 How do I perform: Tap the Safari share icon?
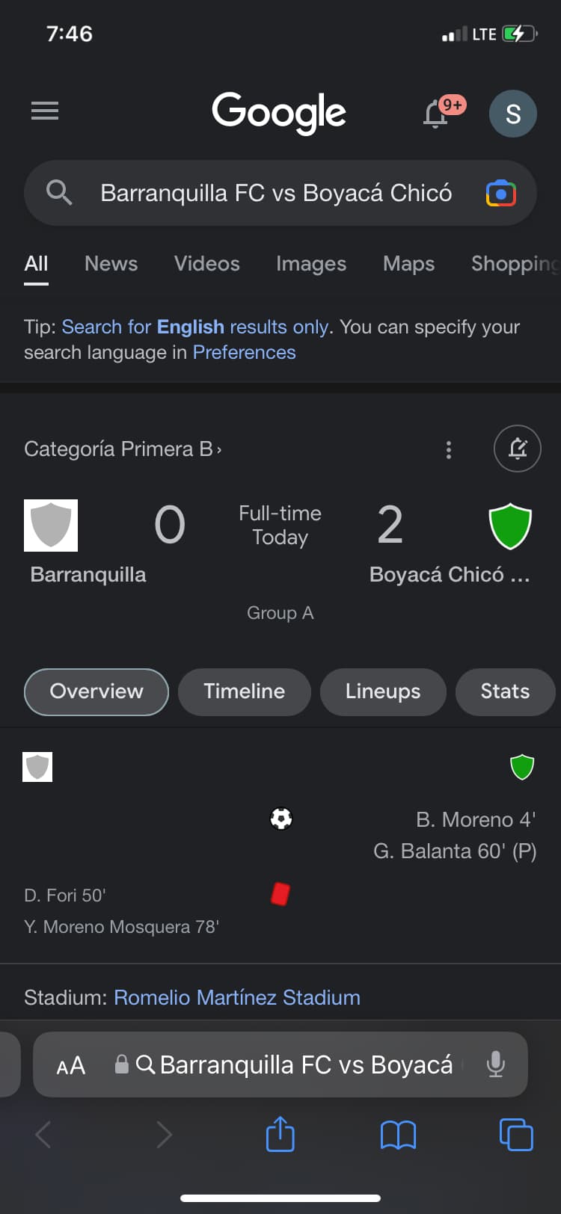tap(280, 1134)
